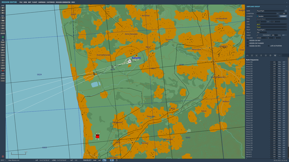Image resolution: width=289 pixels, height=162 pixels.
Task: Toggle the RADIO checkbox
Action: click(257, 35)
